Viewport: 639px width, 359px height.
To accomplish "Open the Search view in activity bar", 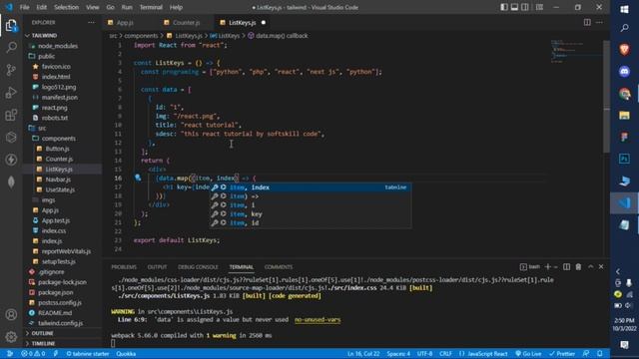I will coord(11,47).
